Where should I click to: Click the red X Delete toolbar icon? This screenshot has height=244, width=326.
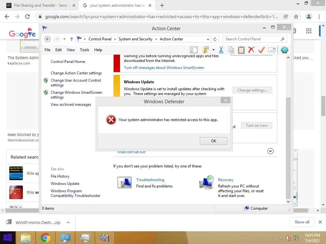(x=251, y=50)
